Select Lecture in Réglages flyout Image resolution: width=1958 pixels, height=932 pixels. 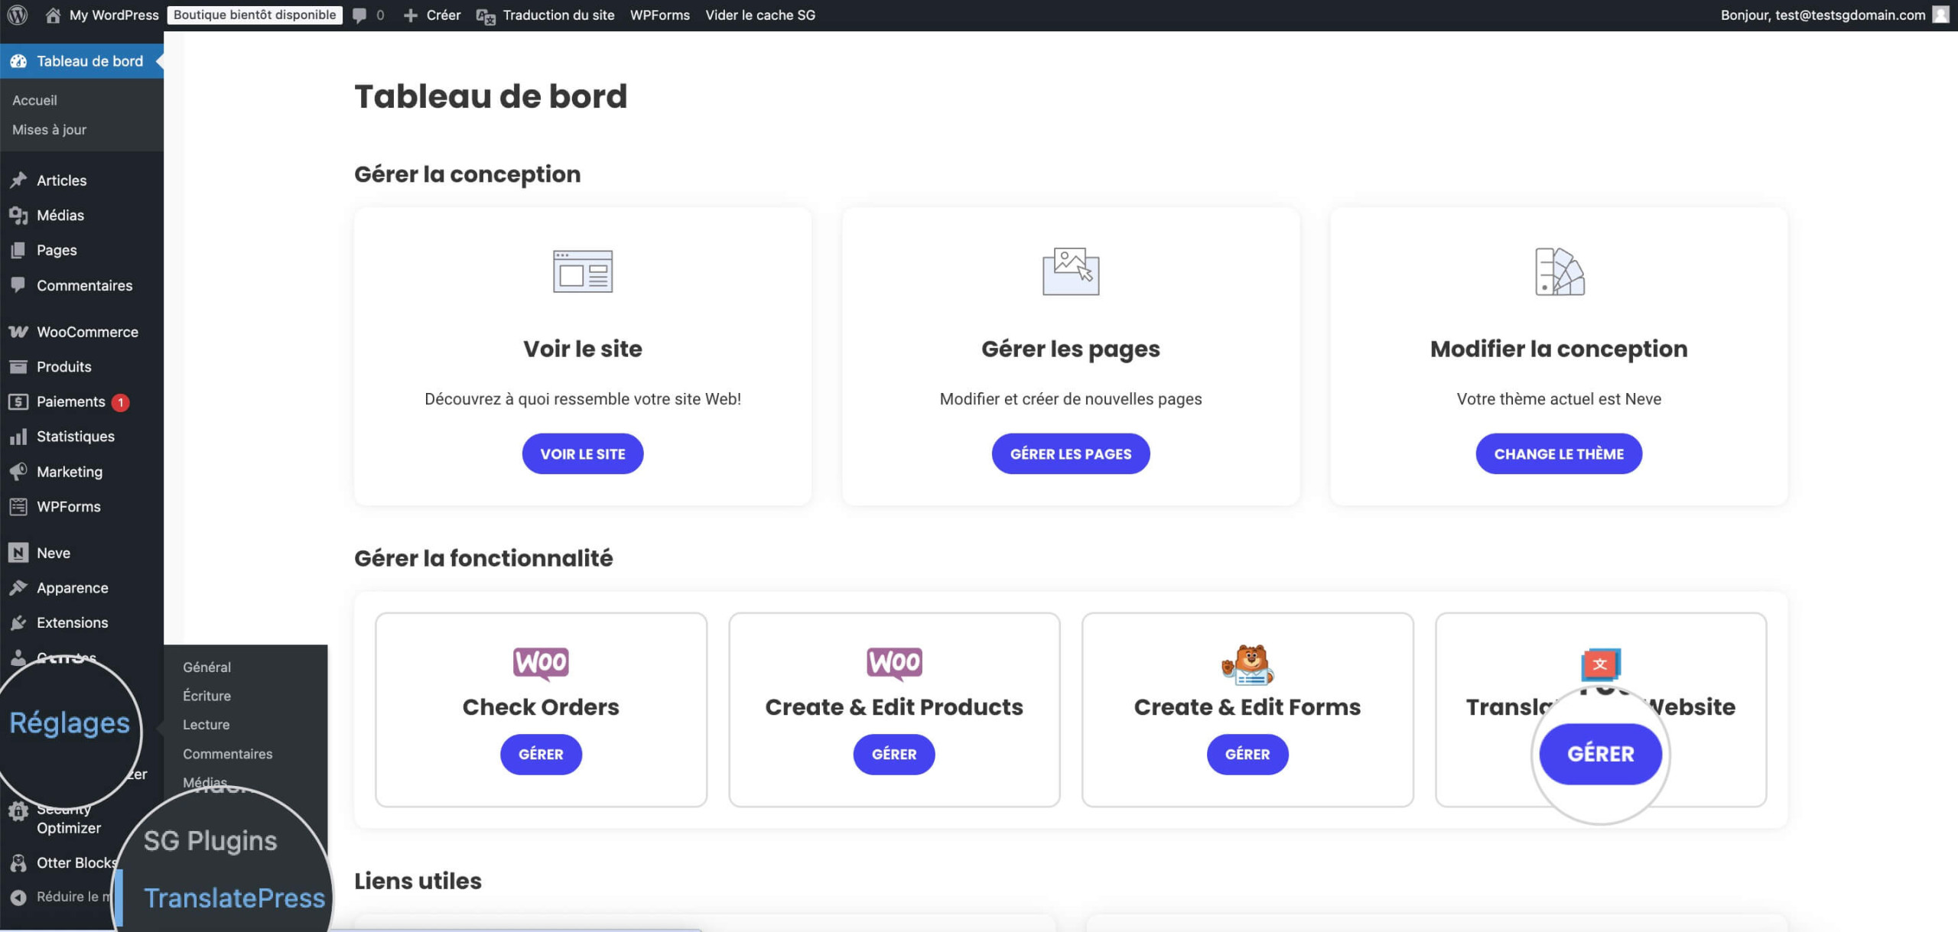[x=206, y=724]
